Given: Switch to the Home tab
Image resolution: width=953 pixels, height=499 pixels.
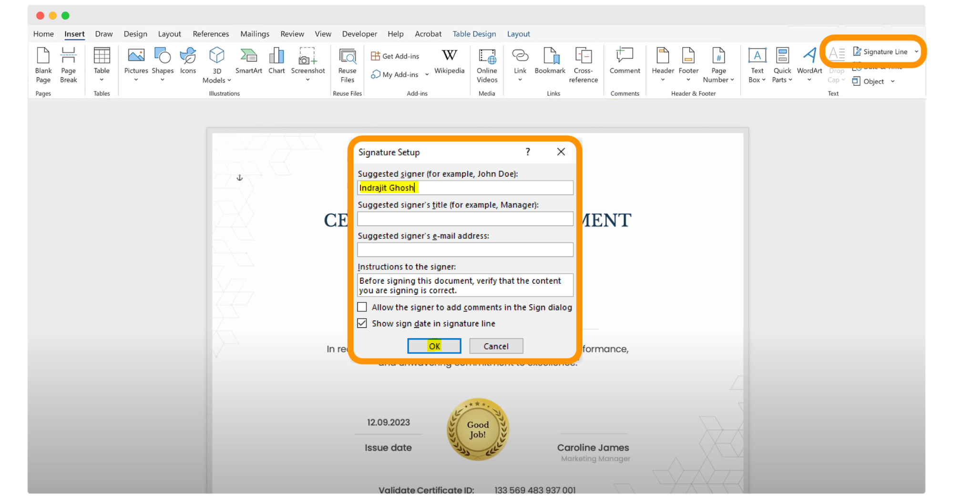Looking at the screenshot, I should pos(43,34).
